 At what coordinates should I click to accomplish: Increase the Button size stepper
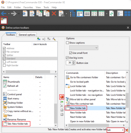(x=74, y=62)
